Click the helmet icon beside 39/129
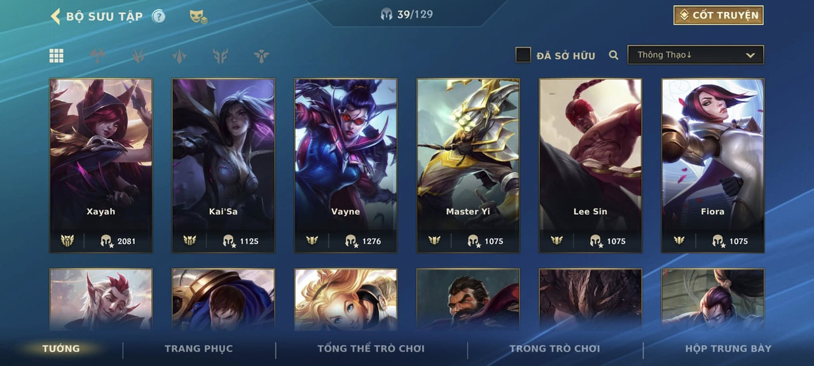The height and width of the screenshot is (366, 814). pyautogui.click(x=387, y=14)
